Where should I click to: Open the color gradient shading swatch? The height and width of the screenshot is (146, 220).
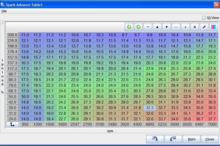pos(214,27)
